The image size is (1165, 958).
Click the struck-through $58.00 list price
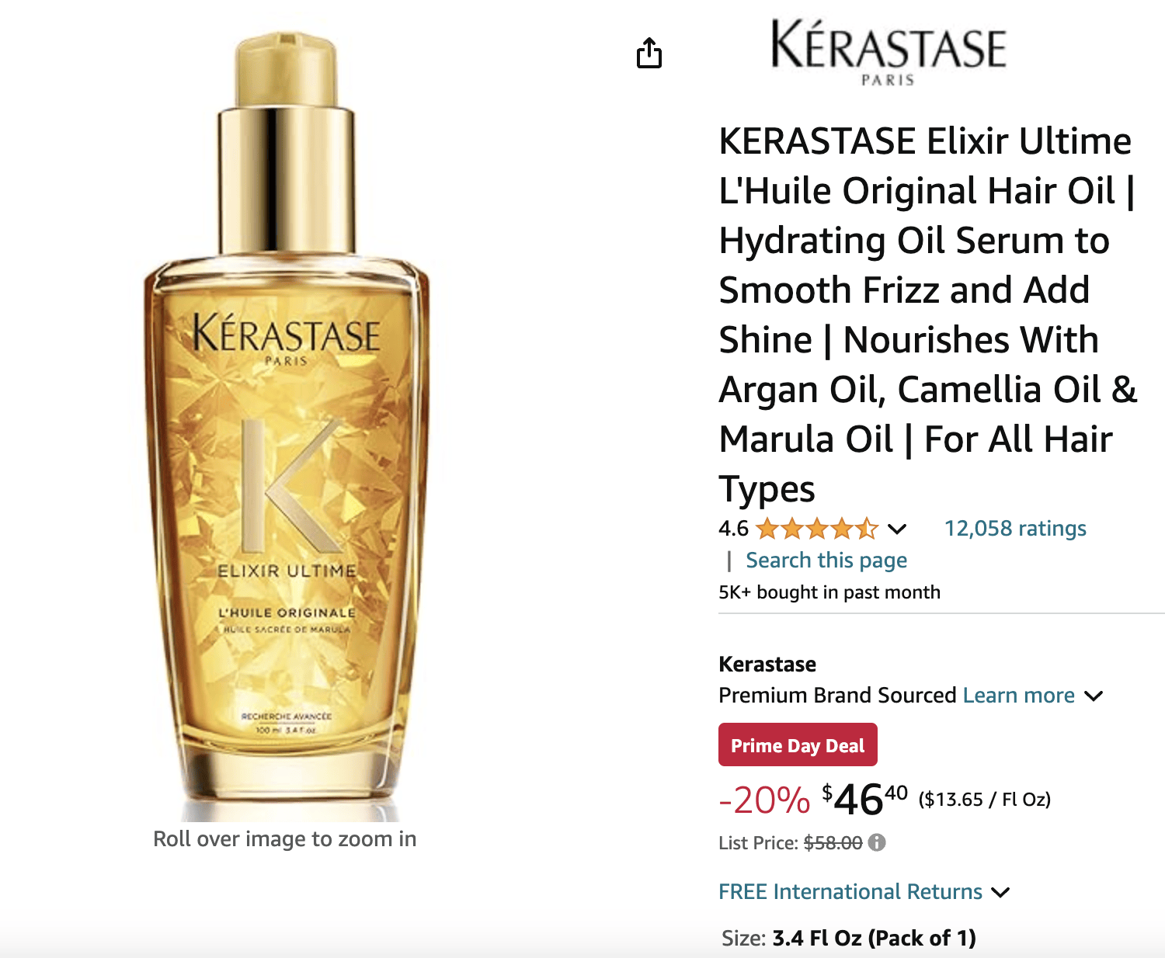tap(833, 843)
